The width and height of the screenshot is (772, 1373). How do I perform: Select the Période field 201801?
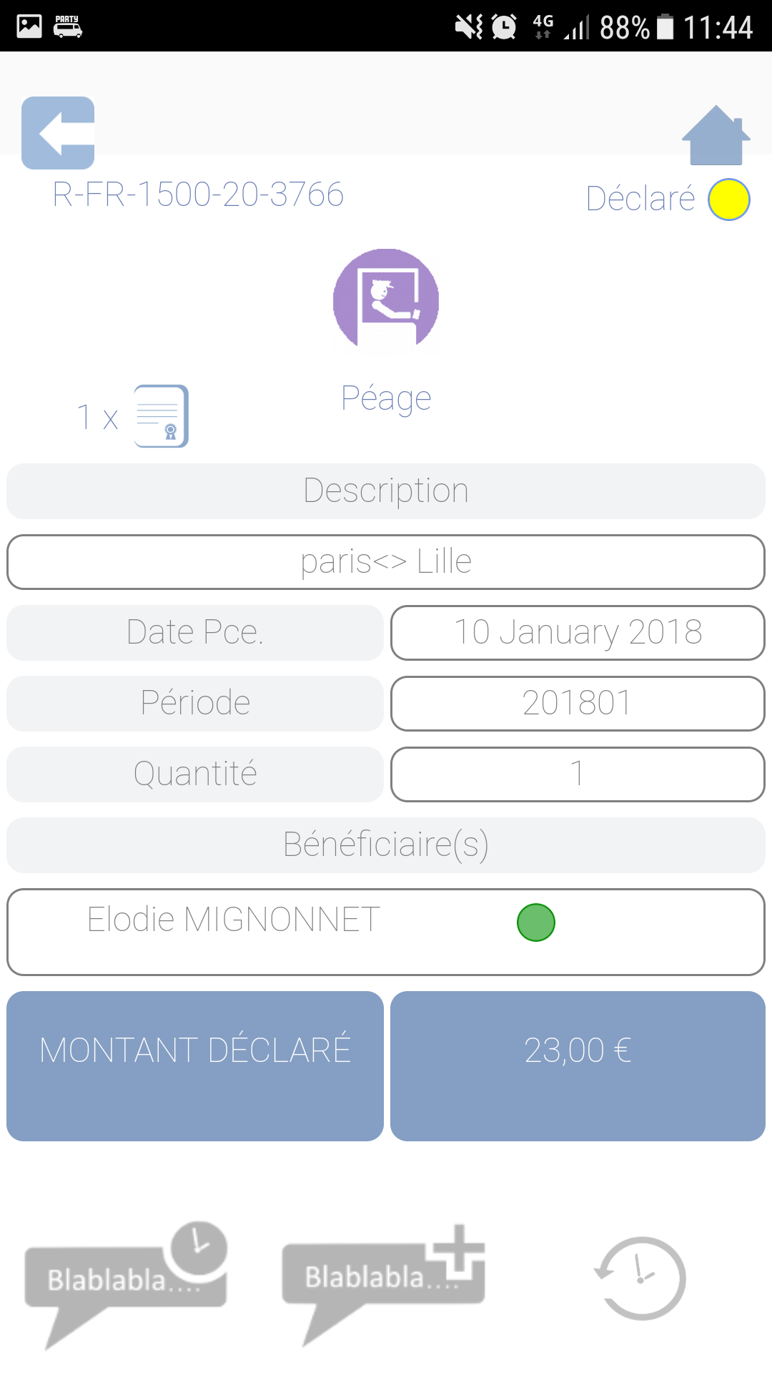click(578, 704)
